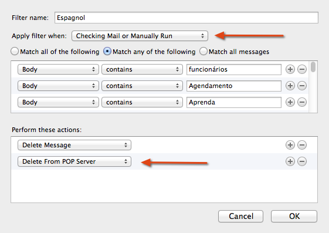This screenshot has height=233, width=329.
Task: Add an action after Delete Message
Action: click(290, 145)
